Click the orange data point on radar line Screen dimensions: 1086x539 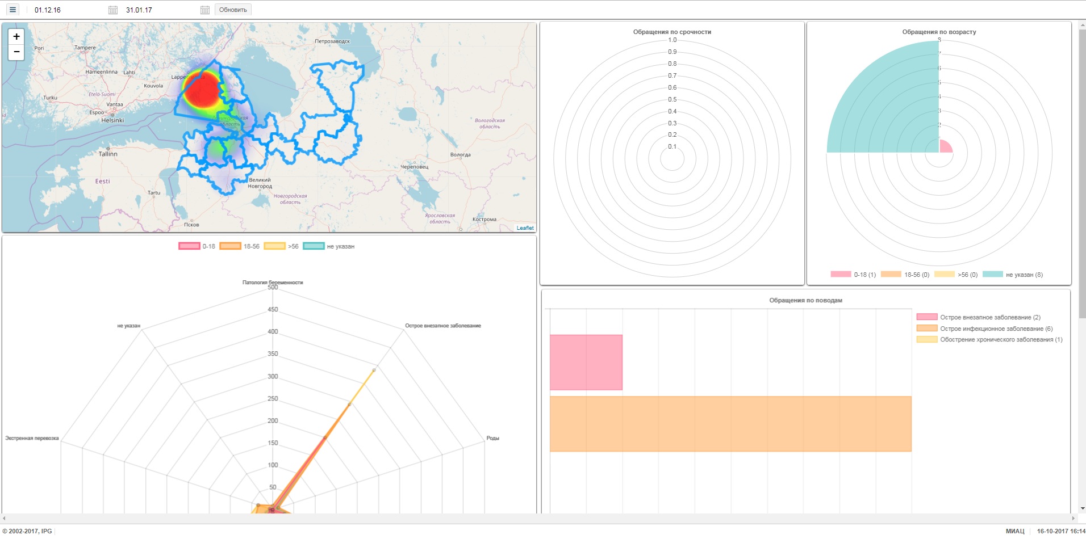click(349, 404)
